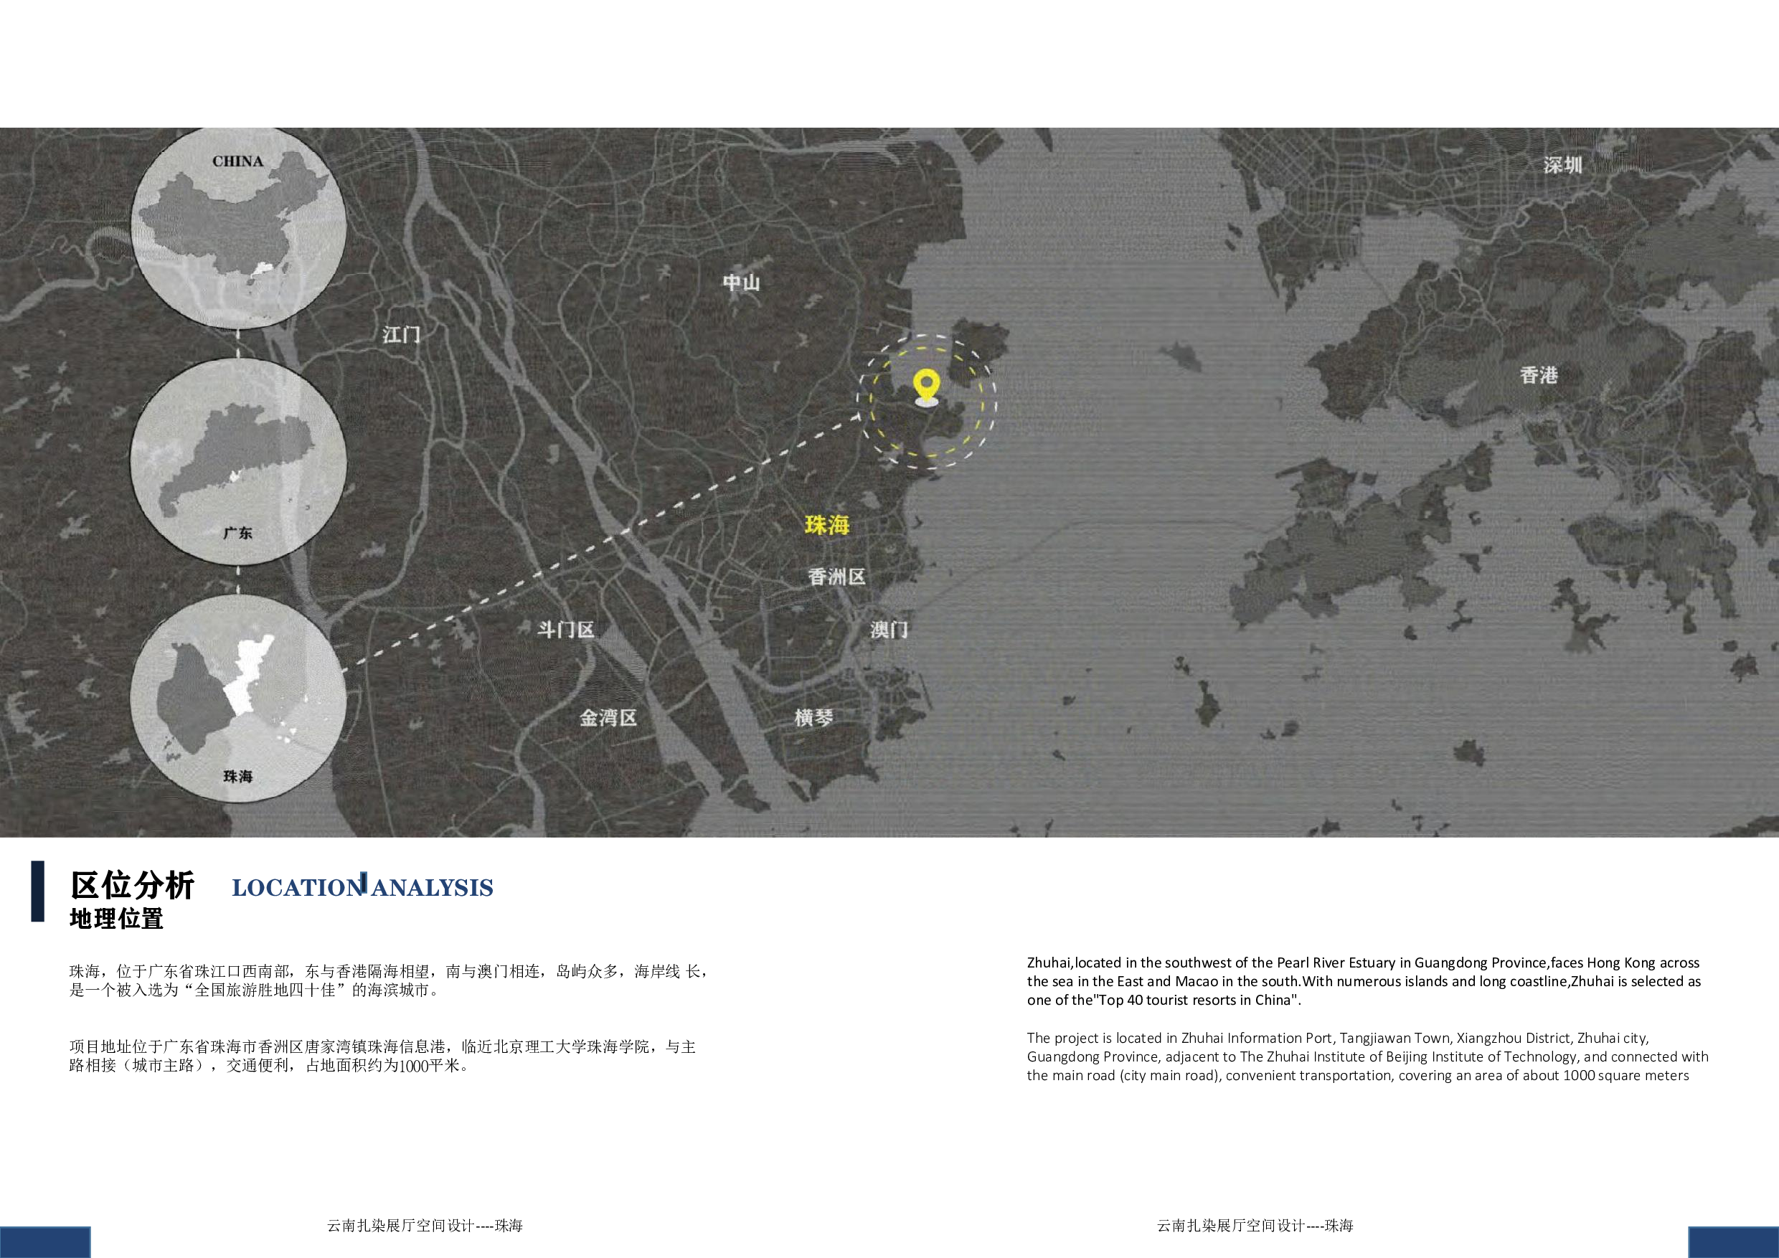
Task: Click the 广东 province circular inset
Action: tap(239, 462)
